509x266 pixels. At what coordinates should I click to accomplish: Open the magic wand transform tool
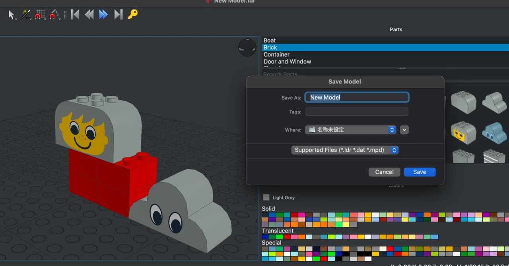26,15
